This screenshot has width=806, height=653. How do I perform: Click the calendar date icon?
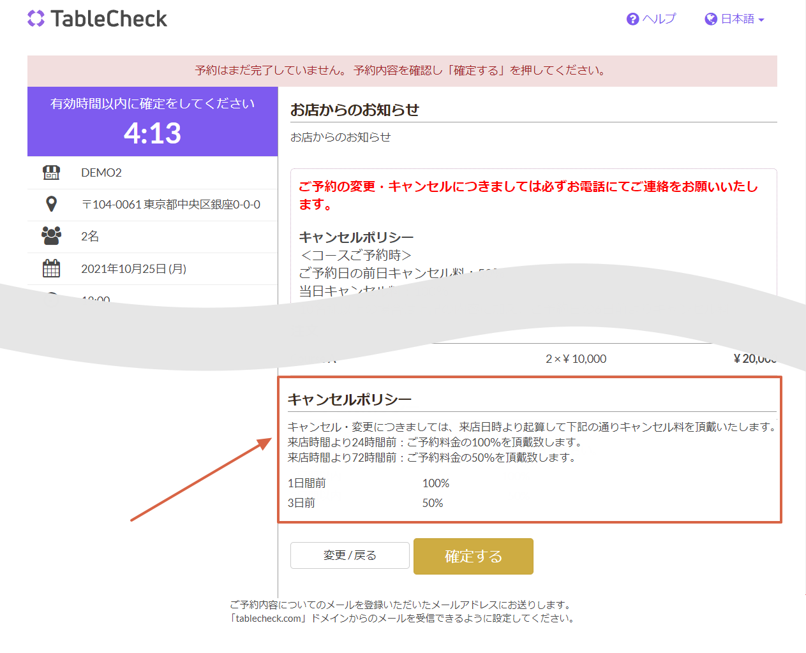coord(51,268)
